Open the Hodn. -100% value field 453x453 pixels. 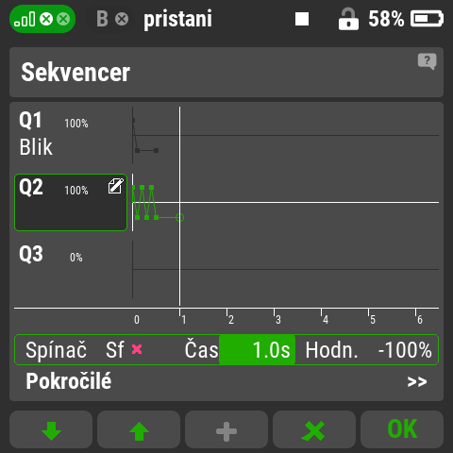click(x=367, y=349)
